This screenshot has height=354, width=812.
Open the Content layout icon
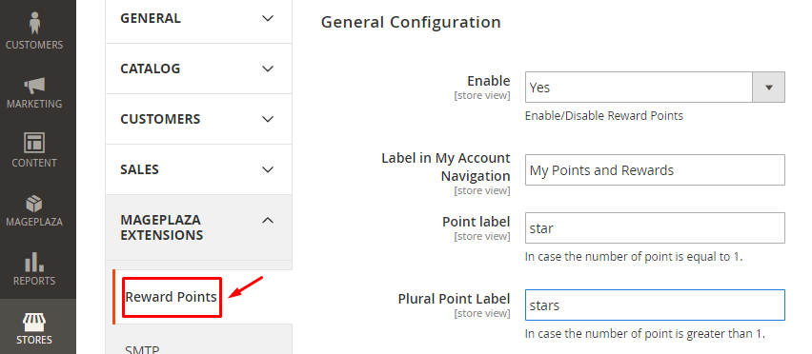tap(34, 142)
